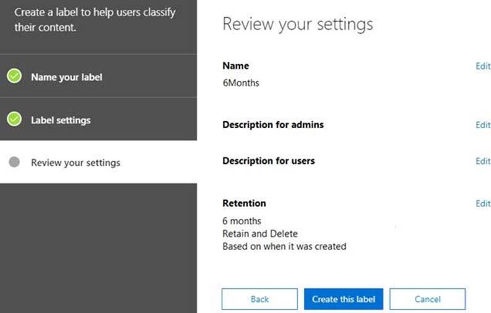The height and width of the screenshot is (313, 491).
Task: Click the gray dot beside Review your settings
Action: pos(15,163)
